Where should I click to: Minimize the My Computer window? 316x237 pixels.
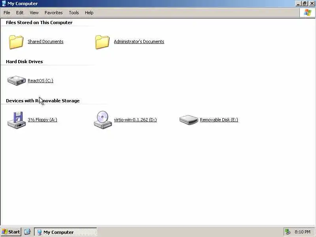(299, 4)
